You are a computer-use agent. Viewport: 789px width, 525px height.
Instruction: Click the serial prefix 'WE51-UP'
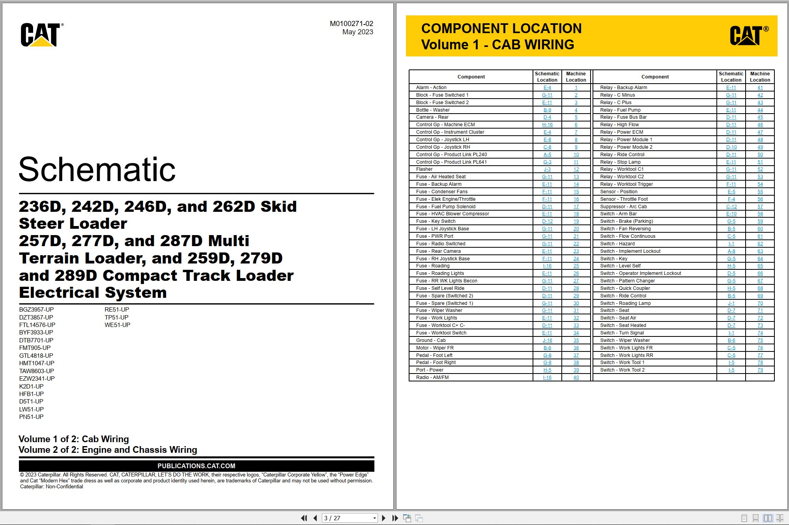(117, 325)
